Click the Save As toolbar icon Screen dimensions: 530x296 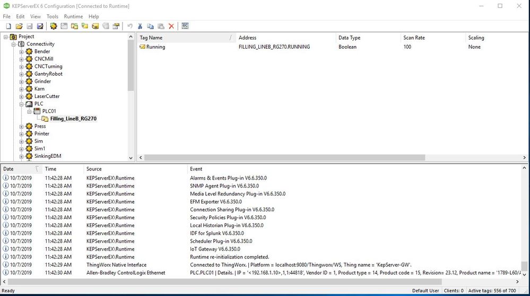pos(40,26)
